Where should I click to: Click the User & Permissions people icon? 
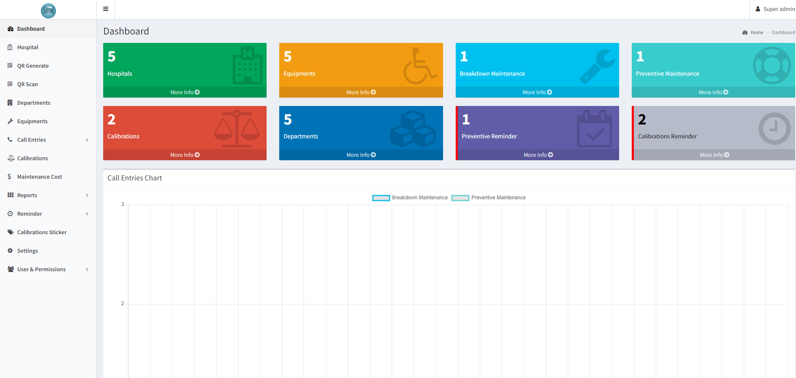pos(11,269)
